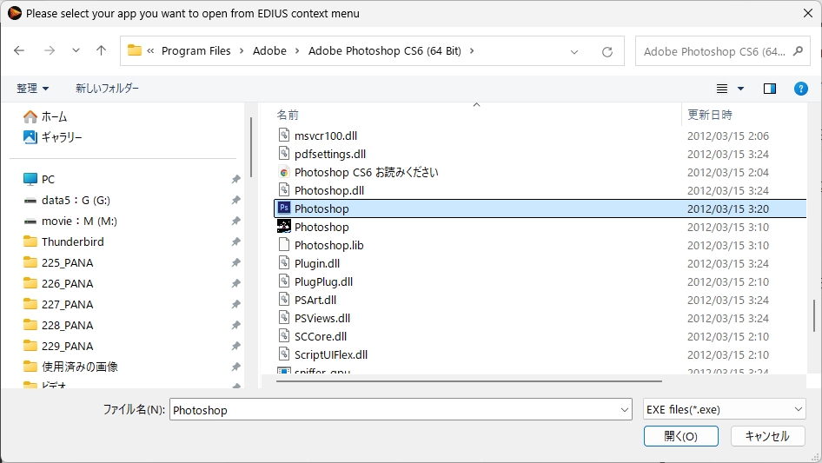
Task: Click the Up one level arrow
Action: [101, 51]
